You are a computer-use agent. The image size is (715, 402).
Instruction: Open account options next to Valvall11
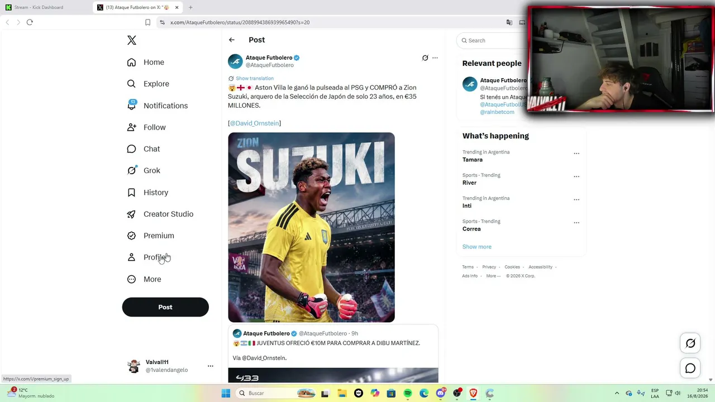click(211, 366)
